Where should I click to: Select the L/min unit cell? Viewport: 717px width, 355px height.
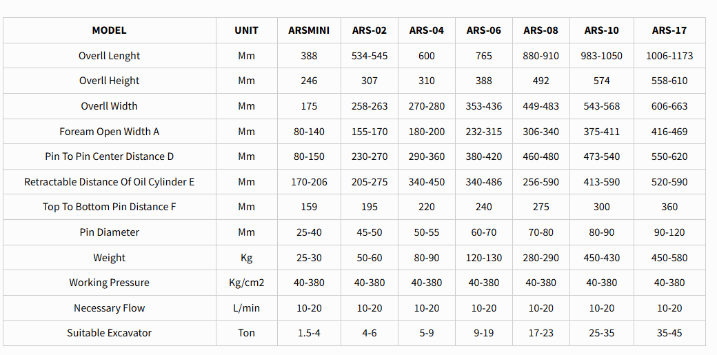pyautogui.click(x=246, y=308)
